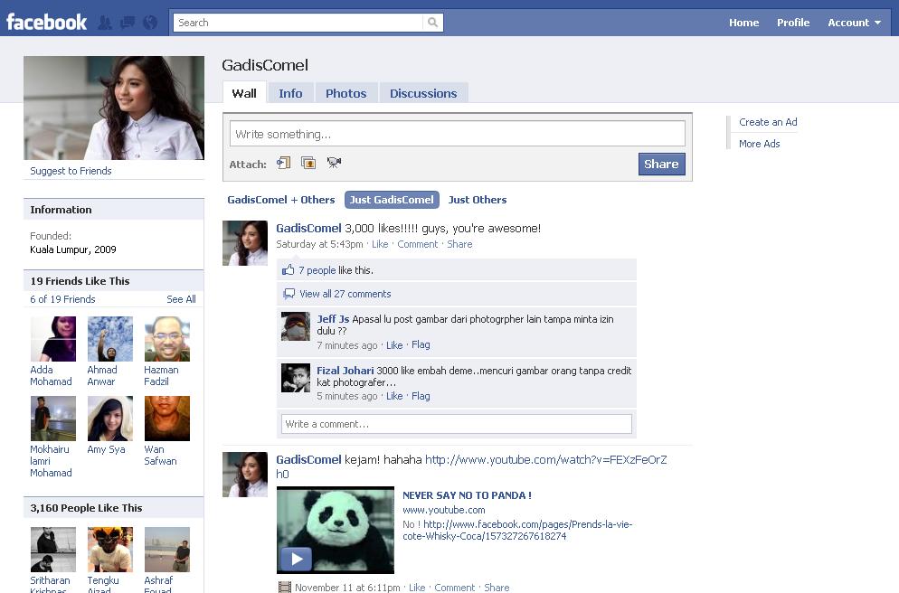The image size is (899, 593).
Task: Click 7 people link
Action: tap(317, 270)
